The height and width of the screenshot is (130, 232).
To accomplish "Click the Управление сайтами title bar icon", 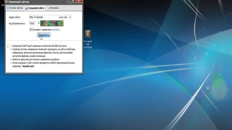I will [x=6, y=2].
